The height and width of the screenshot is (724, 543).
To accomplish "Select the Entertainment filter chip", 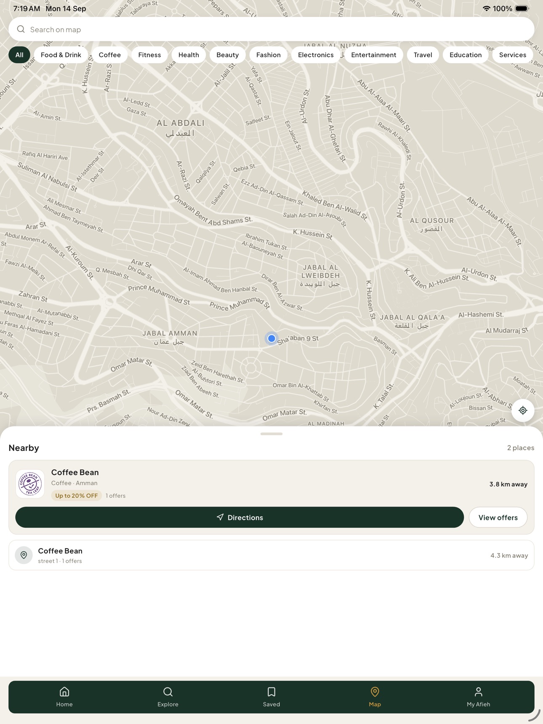I will coord(374,55).
